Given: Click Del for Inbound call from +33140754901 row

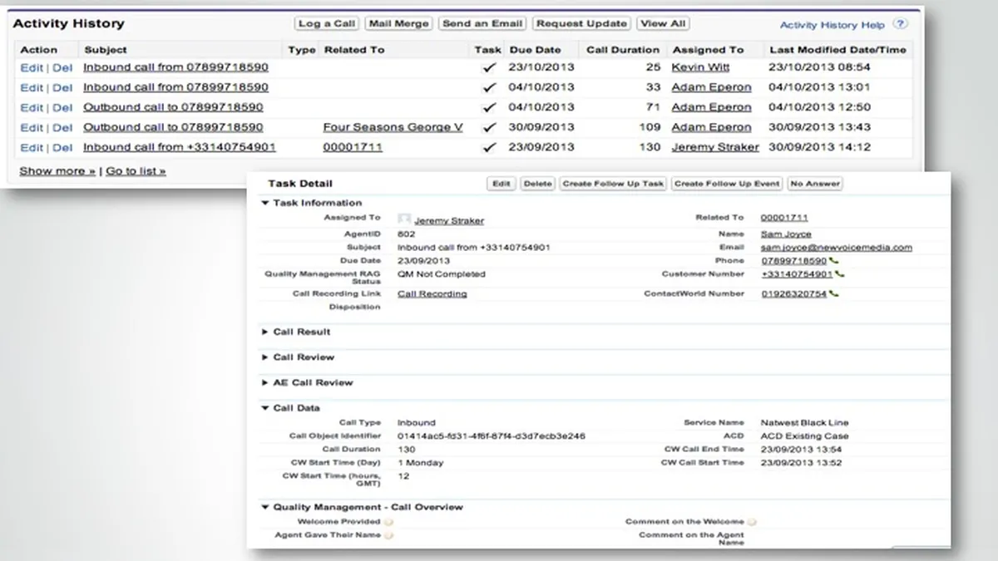Looking at the screenshot, I should 63,148.
